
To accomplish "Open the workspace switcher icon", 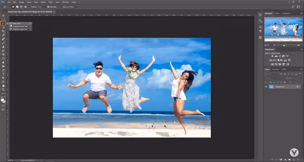I will (298, 7).
